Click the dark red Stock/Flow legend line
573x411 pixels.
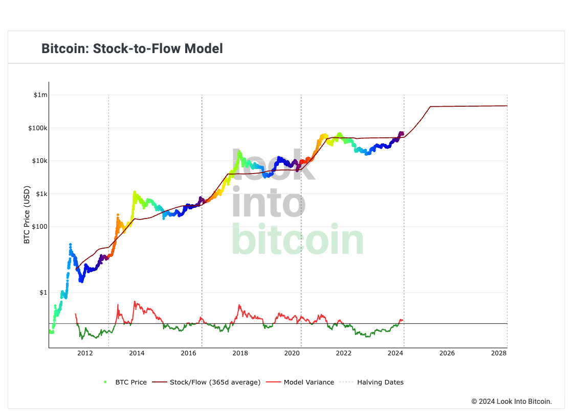point(159,382)
